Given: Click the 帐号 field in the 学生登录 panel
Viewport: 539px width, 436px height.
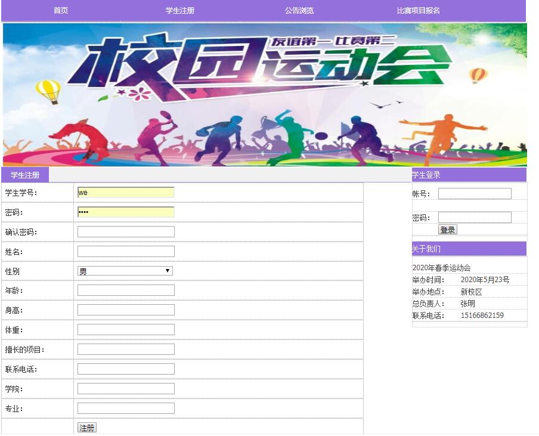Looking at the screenshot, I should [475, 194].
